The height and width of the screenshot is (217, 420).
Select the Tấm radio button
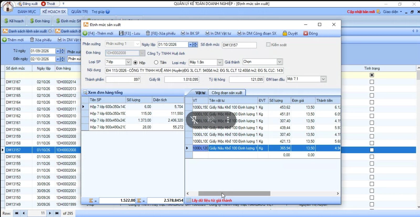(x=156, y=62)
